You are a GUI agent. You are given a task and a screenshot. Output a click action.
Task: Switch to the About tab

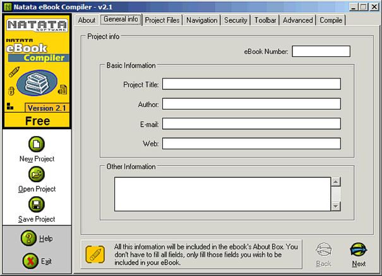[x=87, y=20]
